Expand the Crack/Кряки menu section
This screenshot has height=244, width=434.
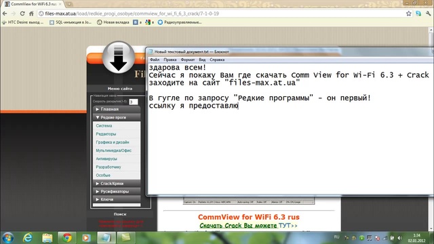[117, 184]
